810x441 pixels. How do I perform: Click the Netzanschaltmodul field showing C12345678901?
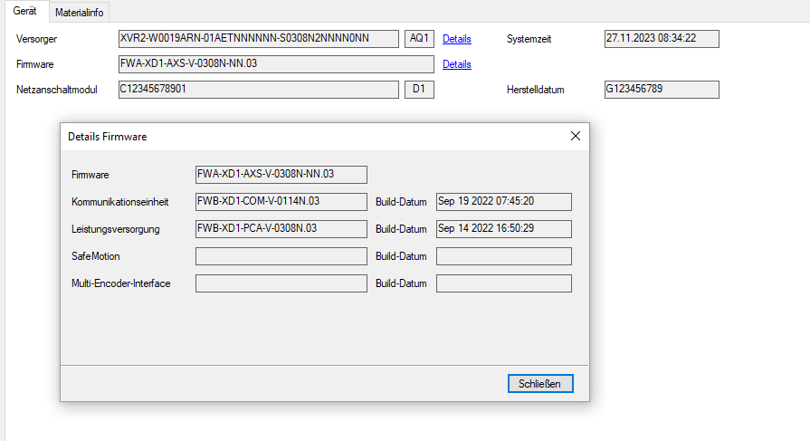pos(258,90)
